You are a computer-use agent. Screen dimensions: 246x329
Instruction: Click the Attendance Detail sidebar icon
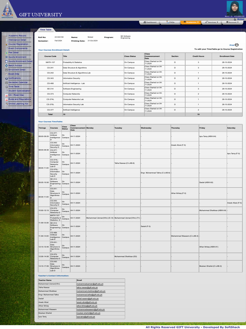[x=7, y=40]
